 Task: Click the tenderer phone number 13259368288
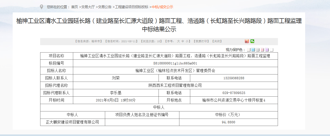point(234,78)
